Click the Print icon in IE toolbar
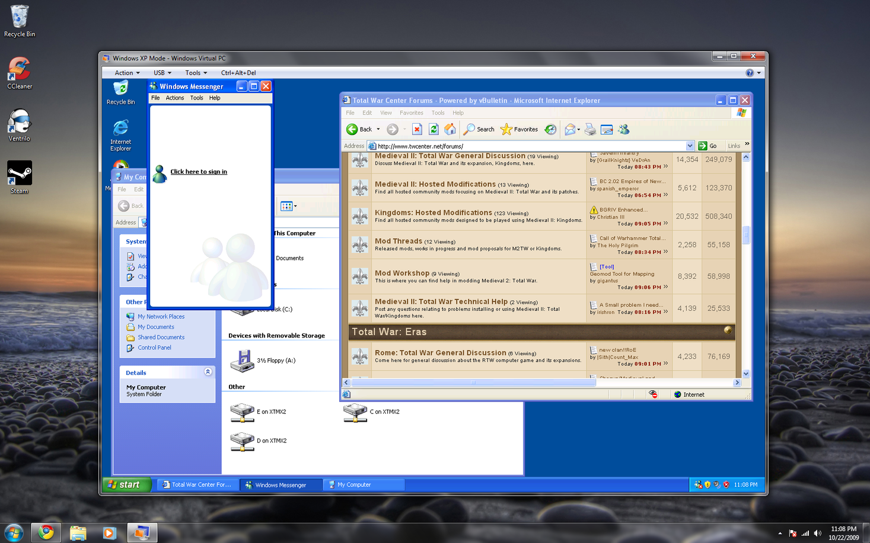Screen dimensions: 870x543 (x=590, y=129)
